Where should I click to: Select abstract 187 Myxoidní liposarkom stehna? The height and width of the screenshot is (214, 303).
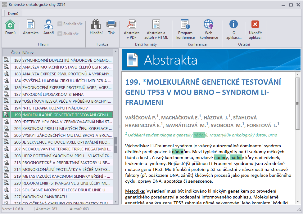[x=57, y=94]
